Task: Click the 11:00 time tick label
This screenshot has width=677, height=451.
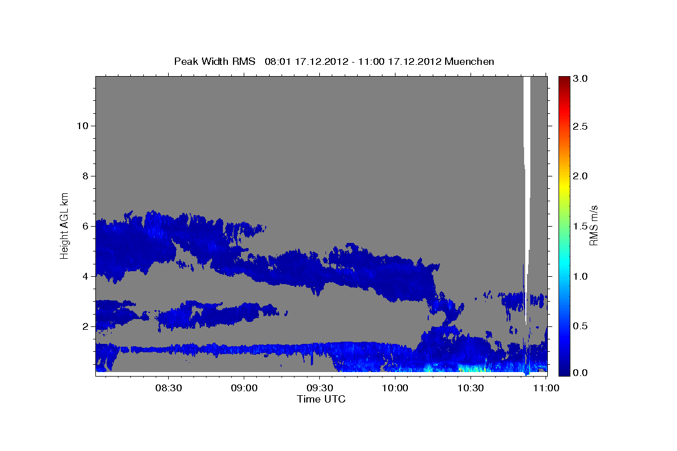Action: [x=546, y=388]
